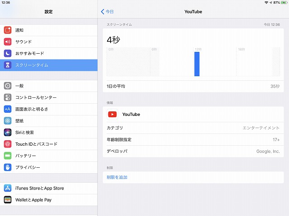Tap the App Store icon in sidebar

[8, 188]
